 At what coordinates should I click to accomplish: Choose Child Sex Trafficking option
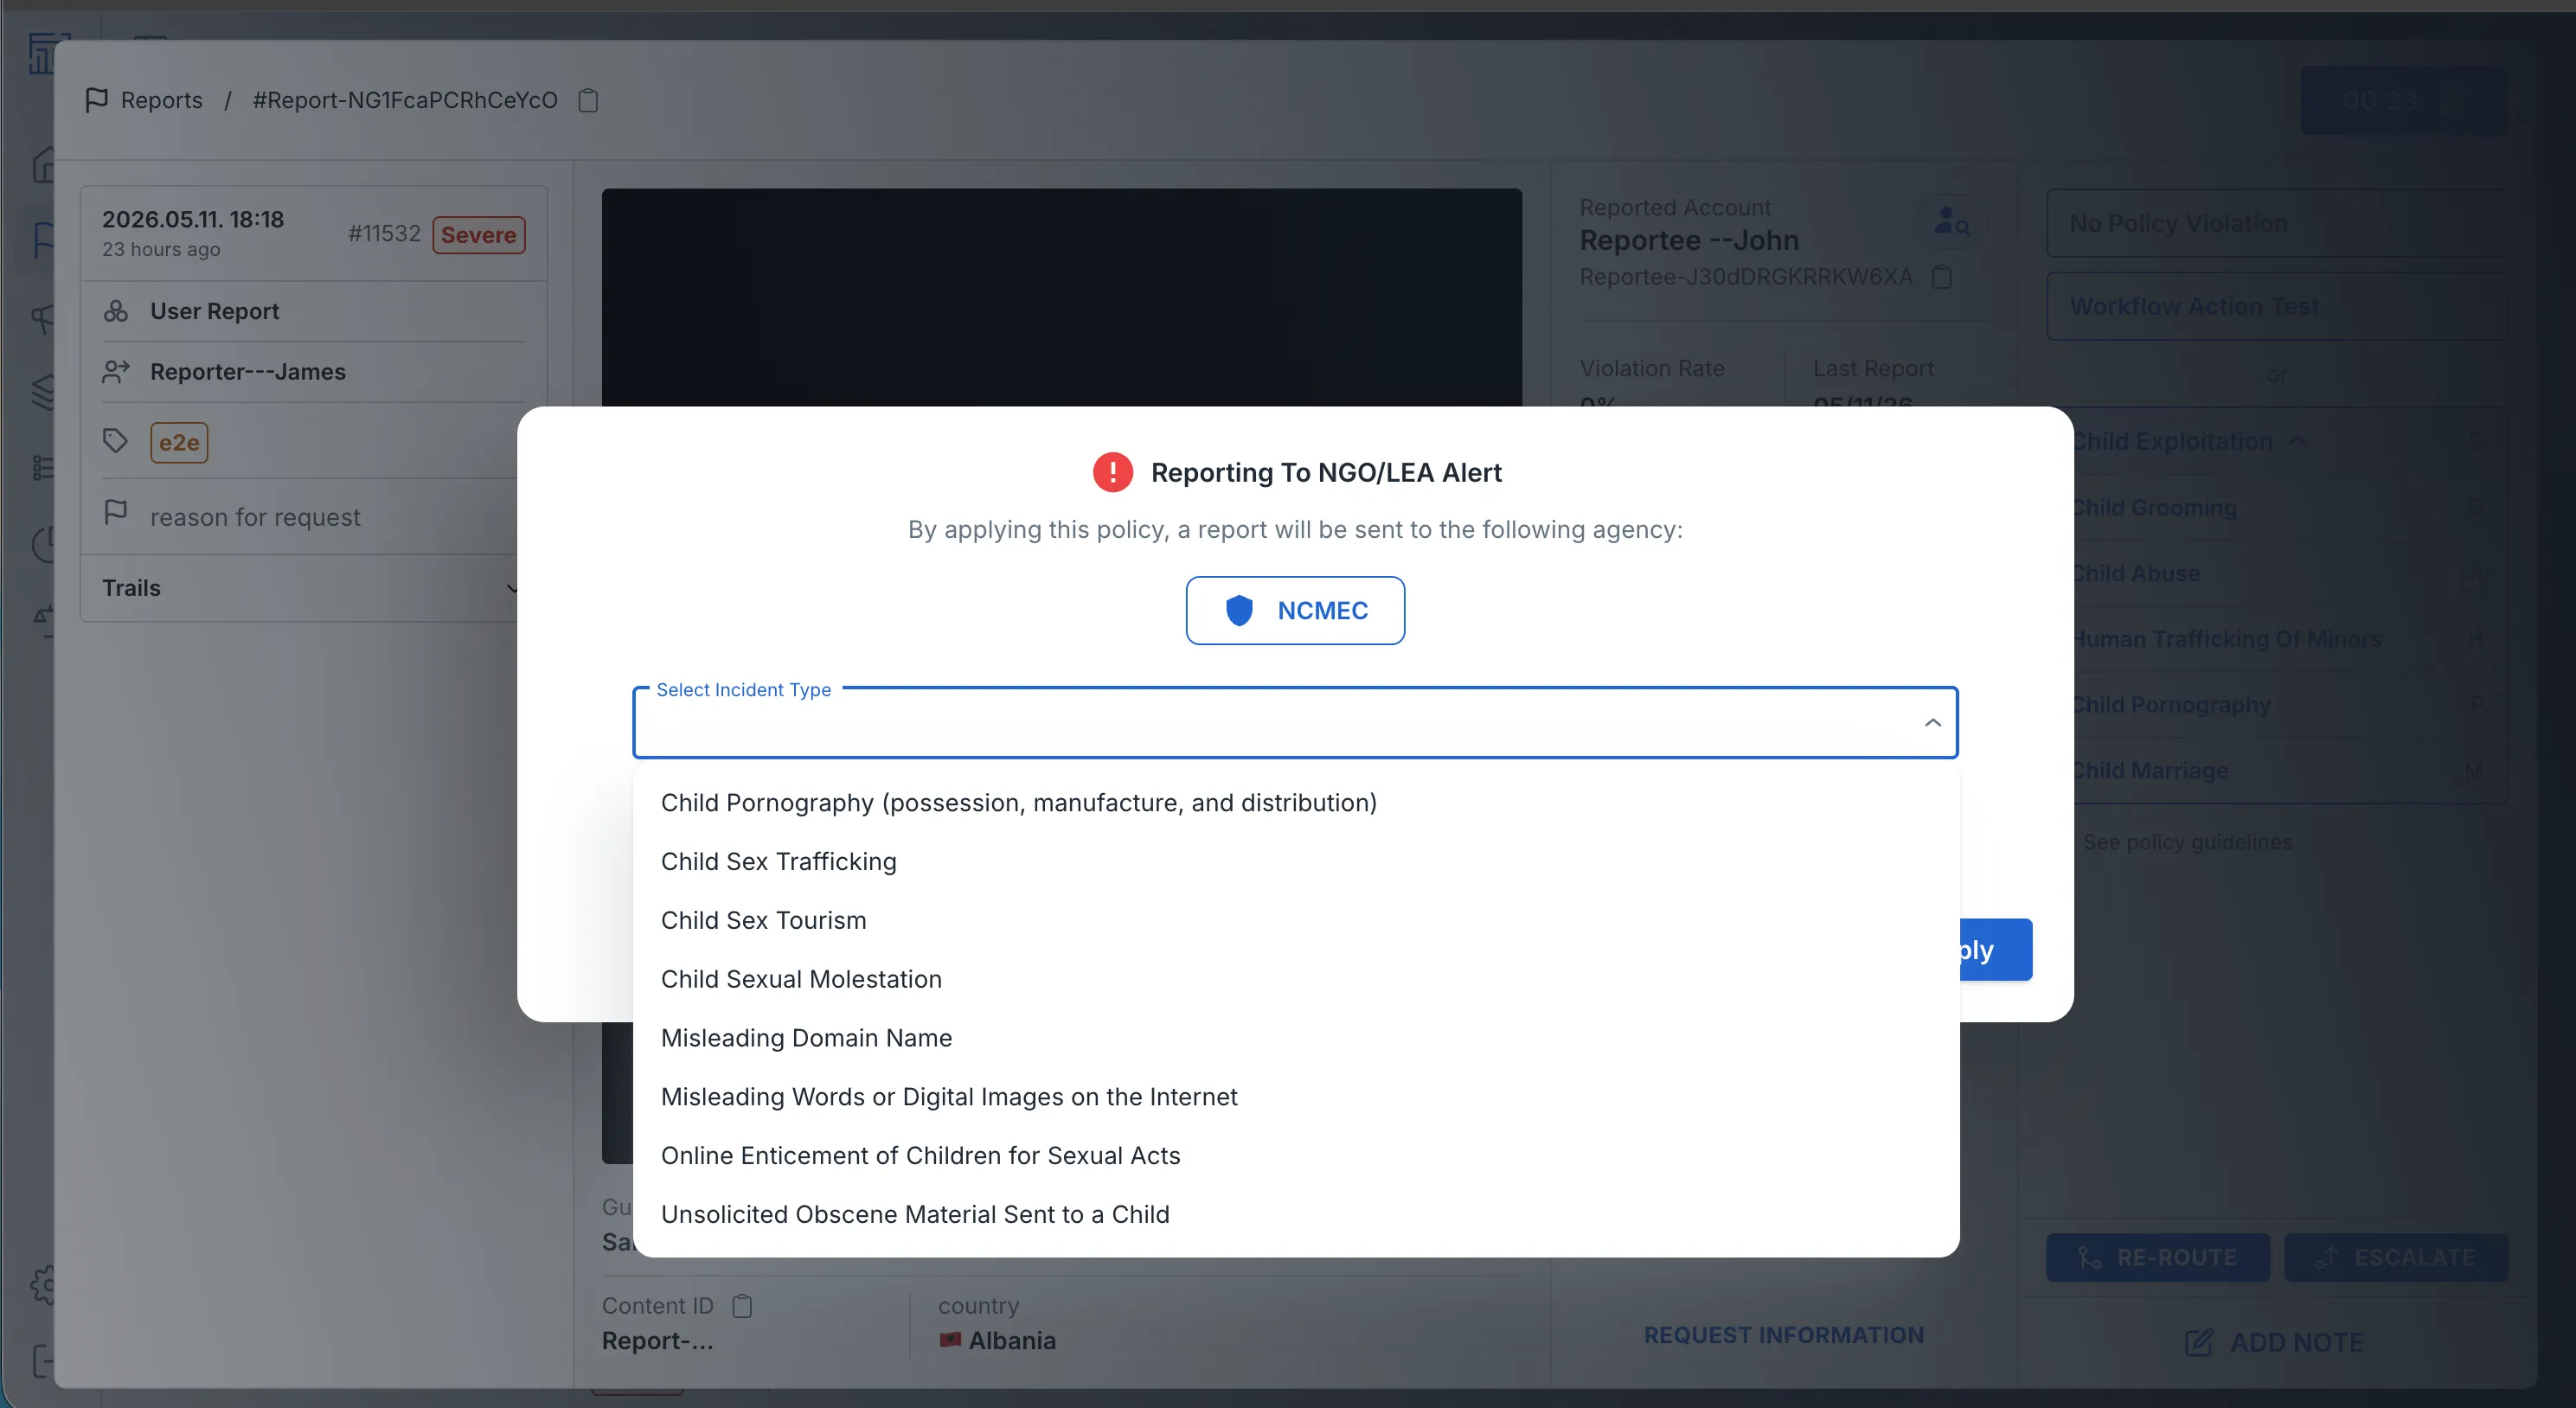[x=1296, y=861]
